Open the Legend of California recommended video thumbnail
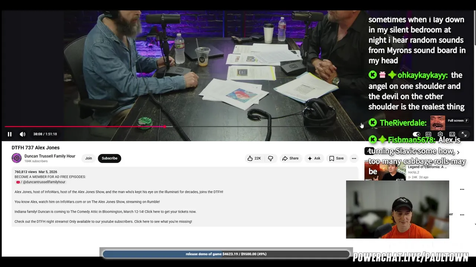 (385, 172)
